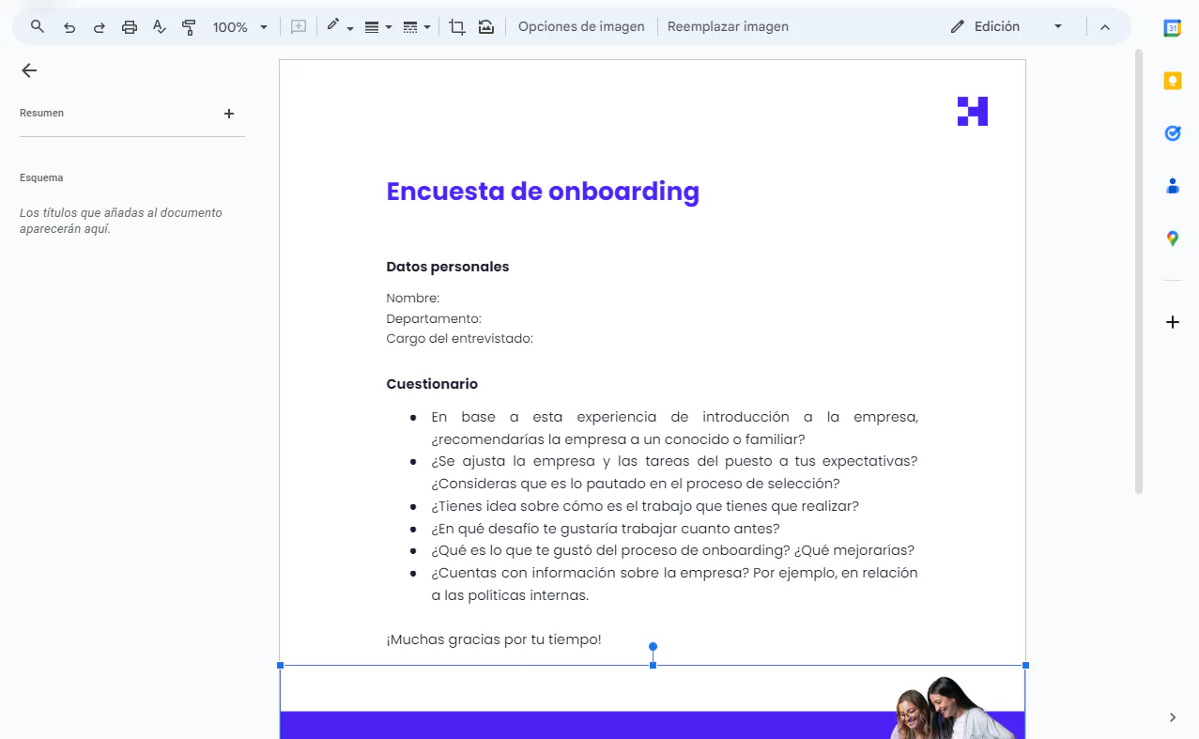Crop the selected image
The width and height of the screenshot is (1199, 739).
(x=456, y=26)
